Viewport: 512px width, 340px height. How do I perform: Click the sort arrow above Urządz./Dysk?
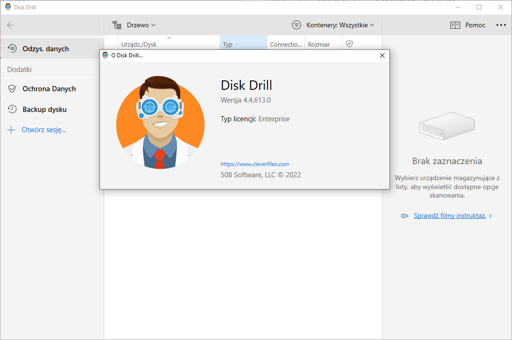coord(169,38)
